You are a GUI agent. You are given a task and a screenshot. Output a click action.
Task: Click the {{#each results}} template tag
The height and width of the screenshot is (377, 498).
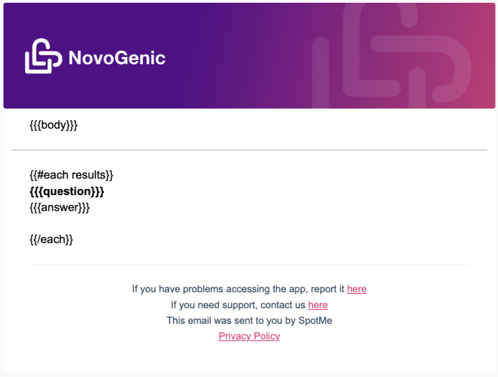tap(72, 175)
